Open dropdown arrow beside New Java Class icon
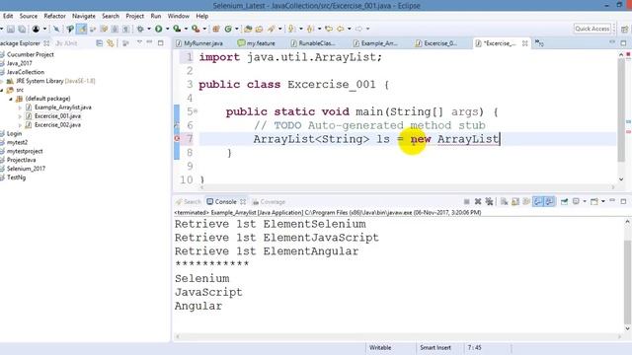This screenshot has width=632, height=355. 237,29
